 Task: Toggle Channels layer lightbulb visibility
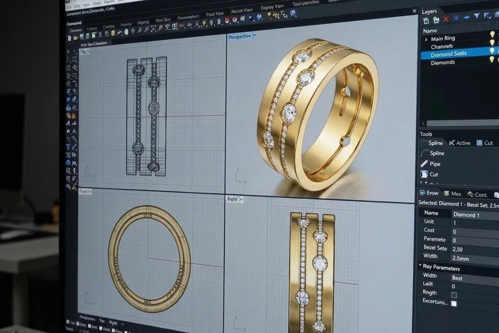[x=492, y=42]
